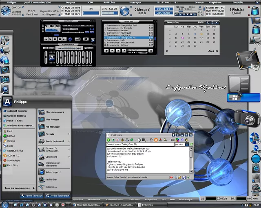261x208 pixels.
Task: Click 'Arrêter l'ordinateur' button
Action: [x=58, y=195]
